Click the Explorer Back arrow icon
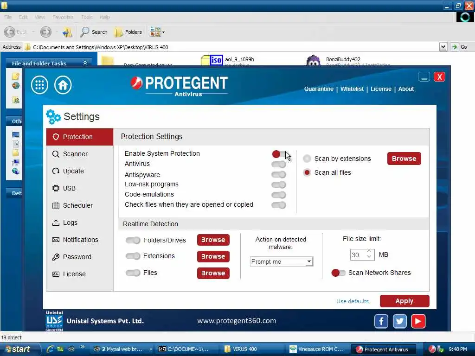Image resolution: width=475 pixels, height=356 pixels. click(x=10, y=32)
